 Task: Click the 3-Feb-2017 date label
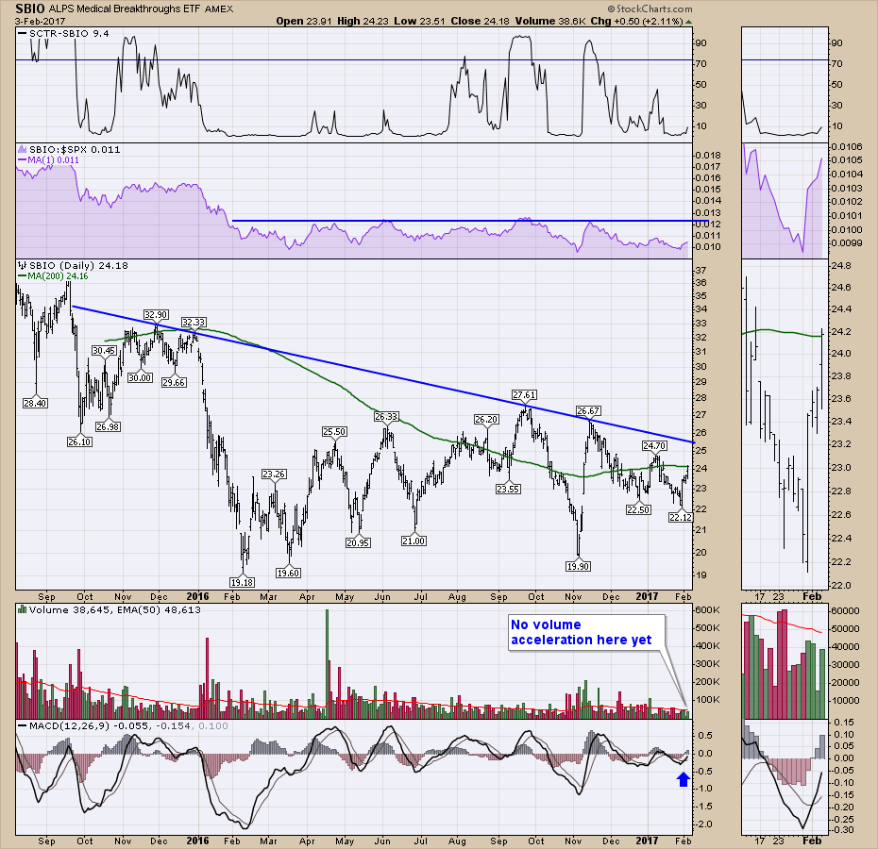pos(41,22)
